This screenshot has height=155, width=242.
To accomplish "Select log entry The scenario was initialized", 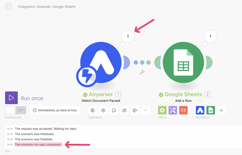I will [x=34, y=134].
